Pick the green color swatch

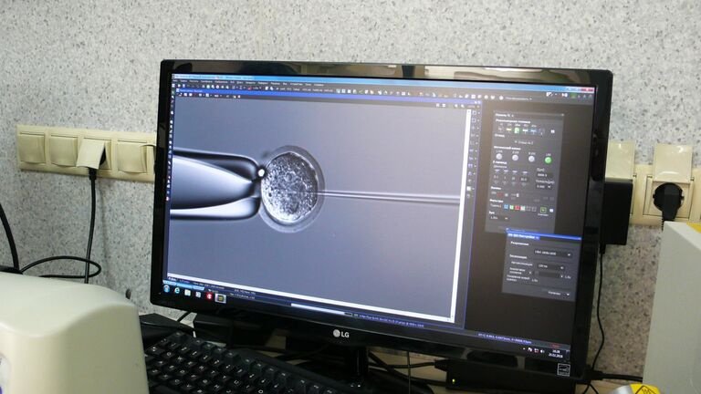coord(511,208)
